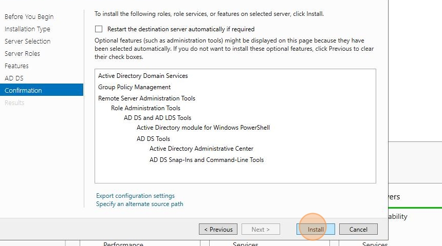Screen dimensions: 442x246
Task: Go back with the Previous button
Action: [218, 229]
